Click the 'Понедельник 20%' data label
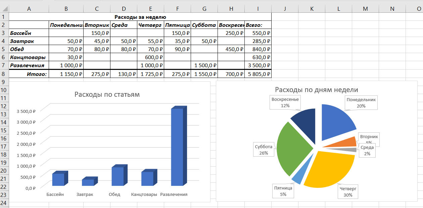The height and width of the screenshot is (208, 423). pos(361,103)
